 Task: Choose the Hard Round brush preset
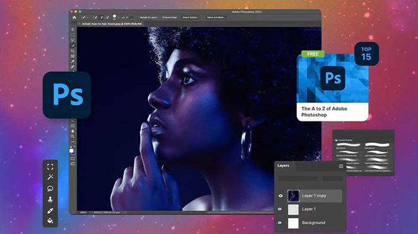377,145
